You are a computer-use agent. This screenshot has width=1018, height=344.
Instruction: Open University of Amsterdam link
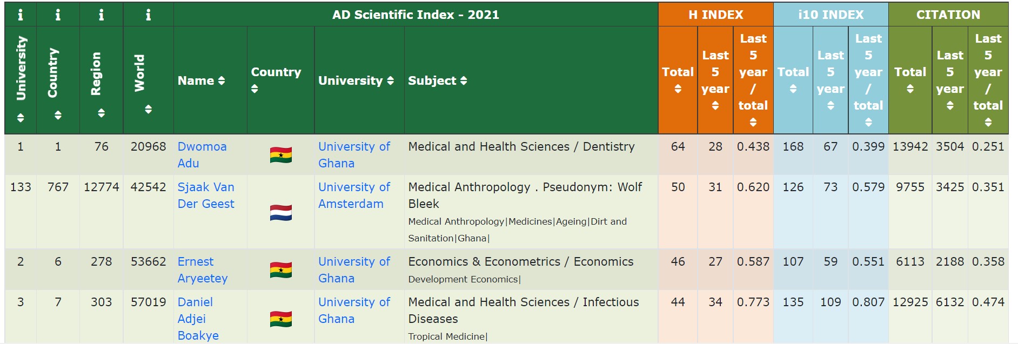[354, 195]
